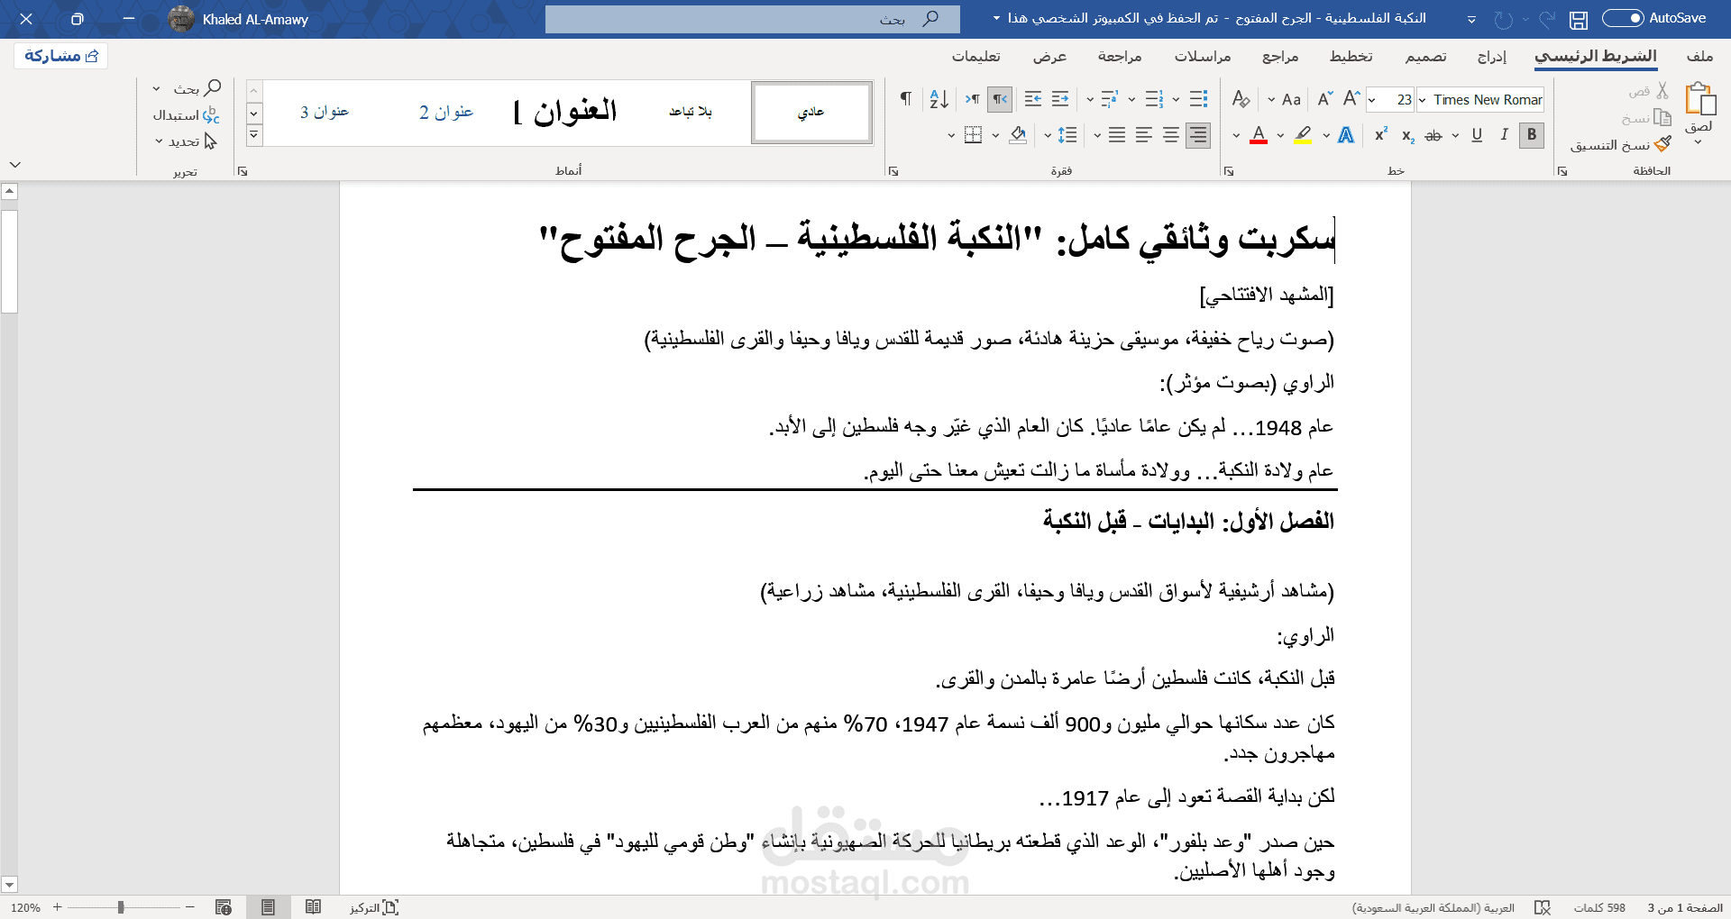Clear all formatting with the eraser A icon
The width and height of the screenshot is (1731, 919).
pyautogui.click(x=1241, y=99)
